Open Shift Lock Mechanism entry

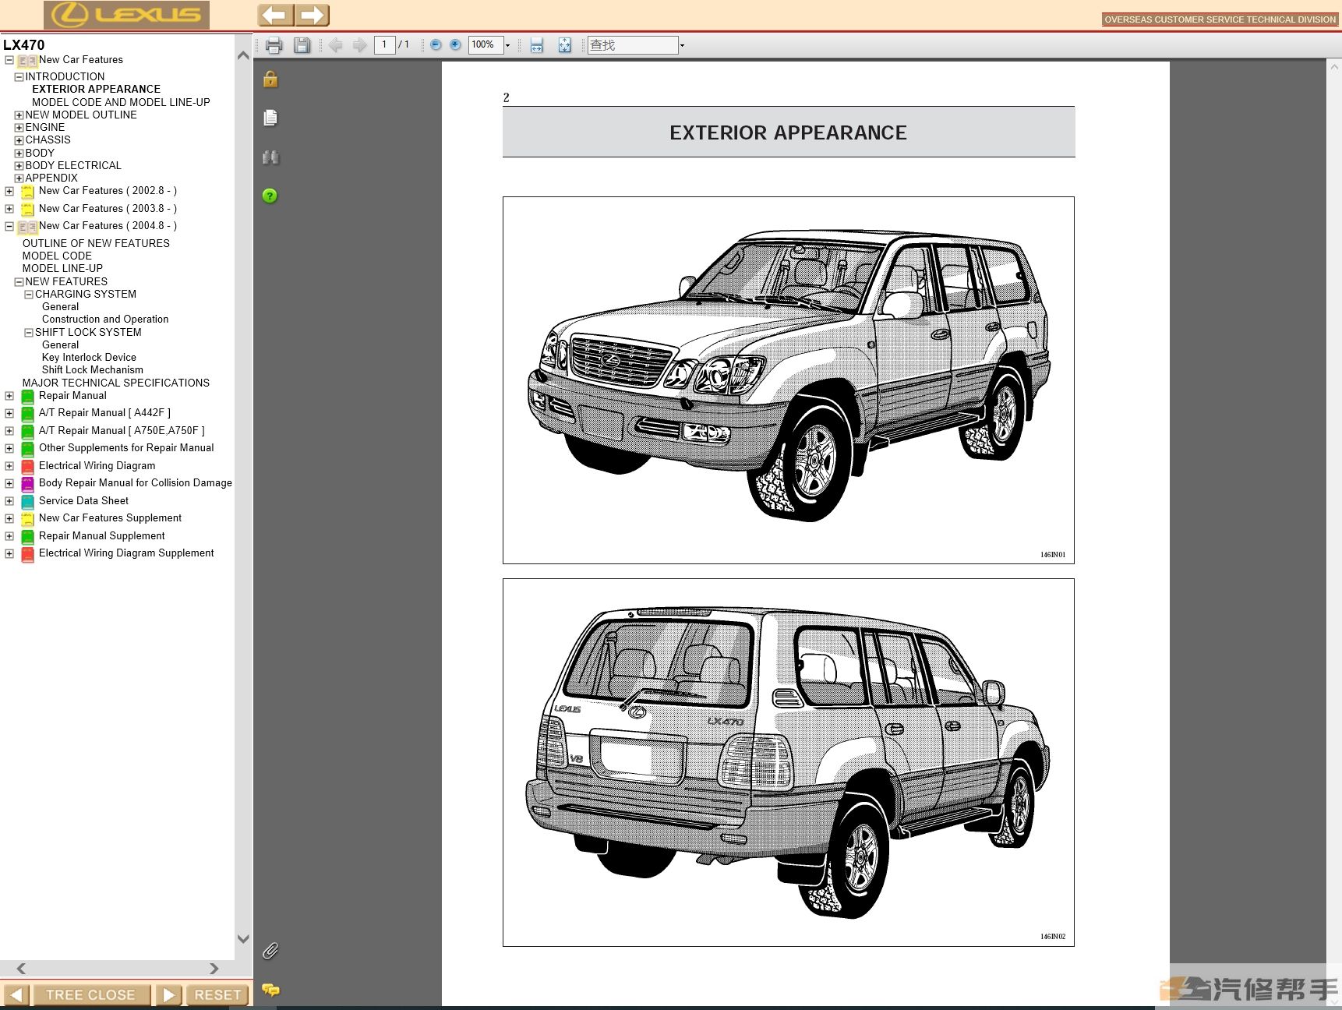[x=93, y=370]
